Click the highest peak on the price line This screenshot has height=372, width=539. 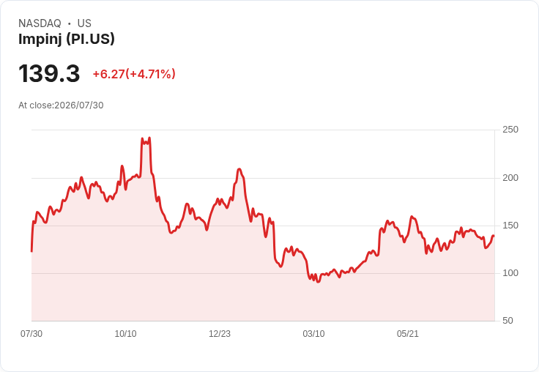149,138
